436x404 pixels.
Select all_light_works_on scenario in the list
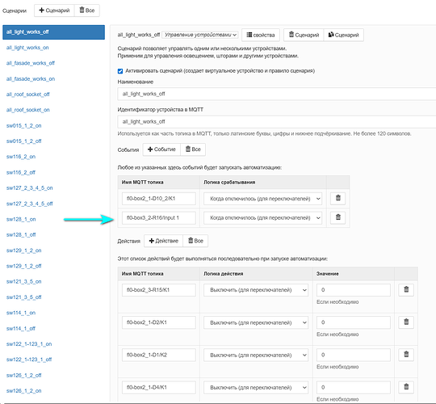coord(27,48)
